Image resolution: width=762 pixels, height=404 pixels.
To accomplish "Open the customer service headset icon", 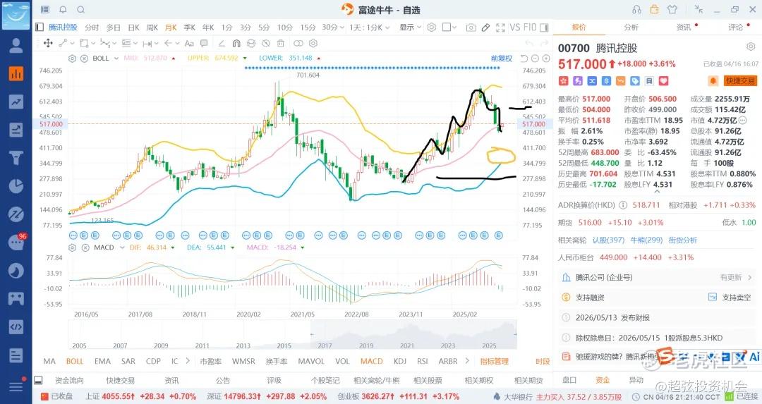I will pos(637,10).
